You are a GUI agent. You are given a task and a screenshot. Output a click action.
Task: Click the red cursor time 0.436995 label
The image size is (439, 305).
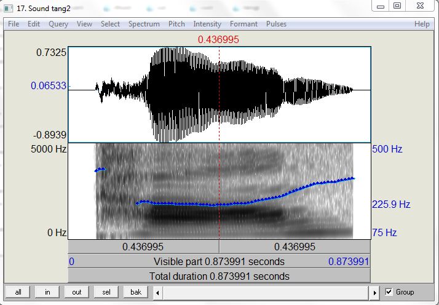pyautogui.click(x=218, y=39)
